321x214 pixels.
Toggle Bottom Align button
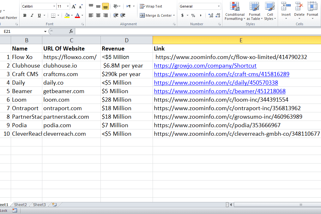click(106, 7)
